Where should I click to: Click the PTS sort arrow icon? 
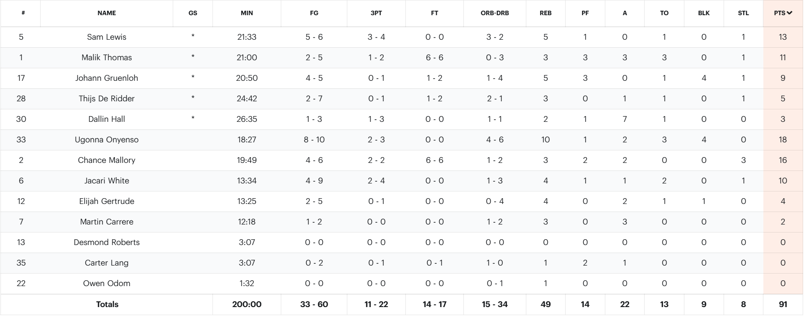(789, 13)
